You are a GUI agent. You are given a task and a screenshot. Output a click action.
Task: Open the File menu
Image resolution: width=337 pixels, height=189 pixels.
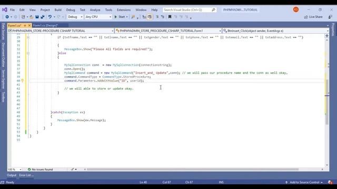(x=13, y=10)
